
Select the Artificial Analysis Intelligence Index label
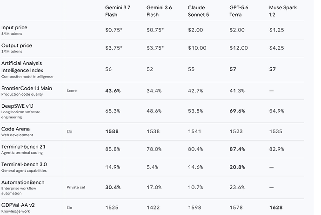coord(22,67)
